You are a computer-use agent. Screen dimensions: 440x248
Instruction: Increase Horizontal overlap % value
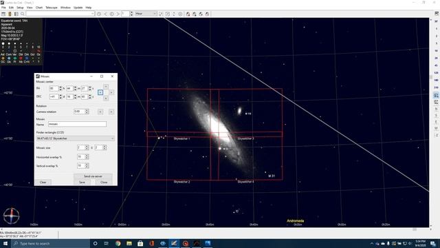tap(87, 156)
